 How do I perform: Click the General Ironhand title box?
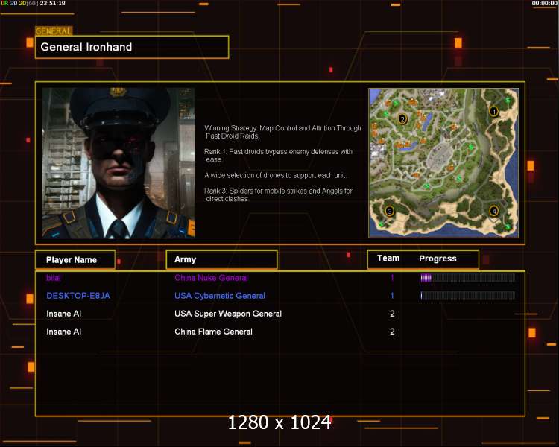[x=132, y=47]
